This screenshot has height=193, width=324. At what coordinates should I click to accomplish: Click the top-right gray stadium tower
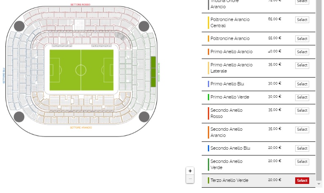coord(144,26)
